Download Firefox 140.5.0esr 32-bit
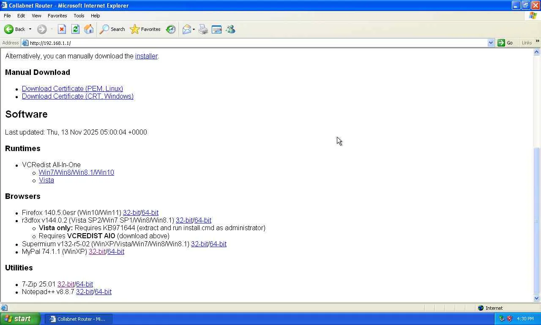Viewport: 541px width, 325px height. pyautogui.click(x=131, y=212)
